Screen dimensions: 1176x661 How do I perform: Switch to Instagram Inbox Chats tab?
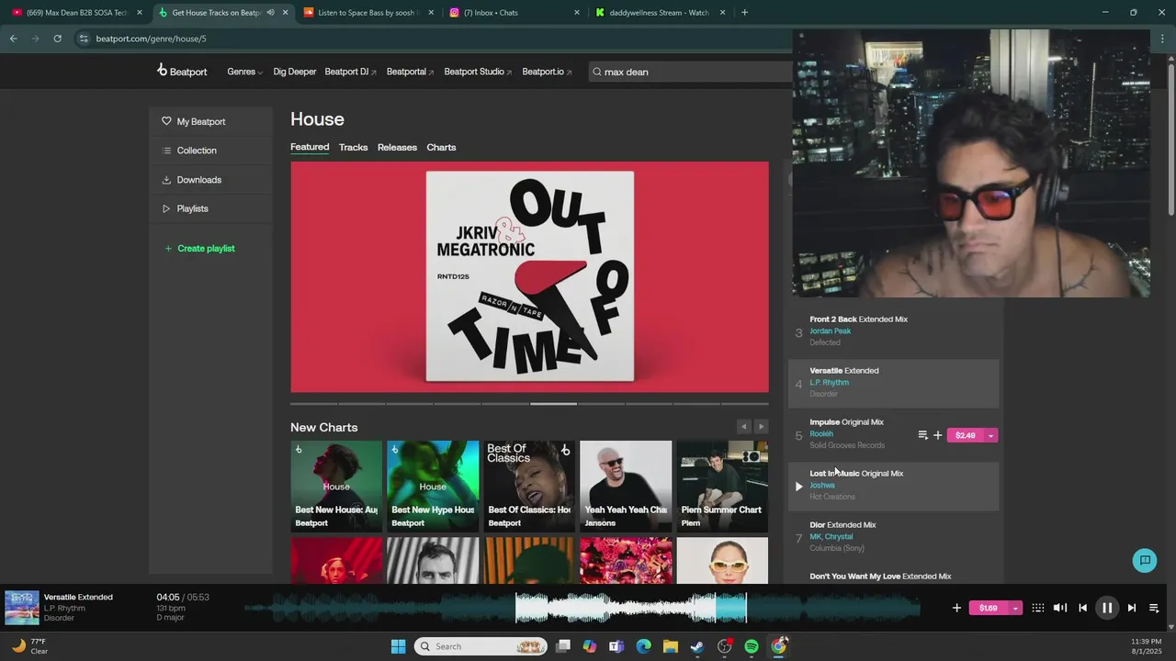514,13
